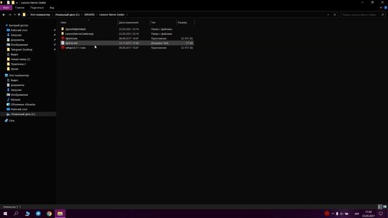Click the УКР language indicator
This screenshot has height=218, width=388.
click(x=356, y=214)
